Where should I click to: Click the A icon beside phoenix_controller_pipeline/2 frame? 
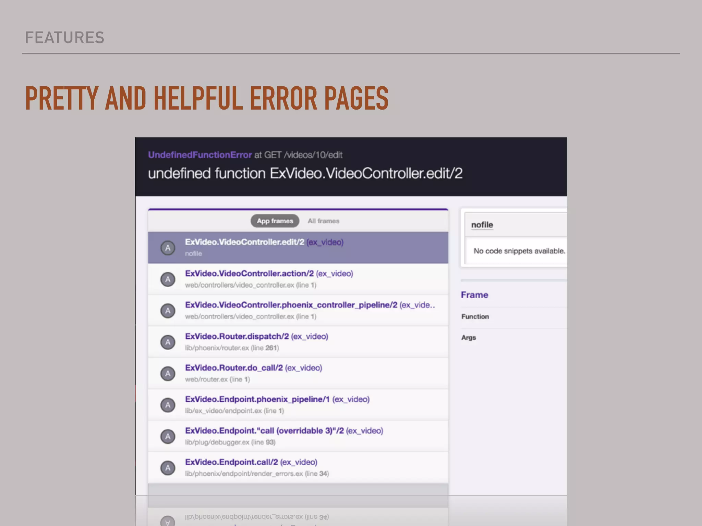pyautogui.click(x=168, y=311)
